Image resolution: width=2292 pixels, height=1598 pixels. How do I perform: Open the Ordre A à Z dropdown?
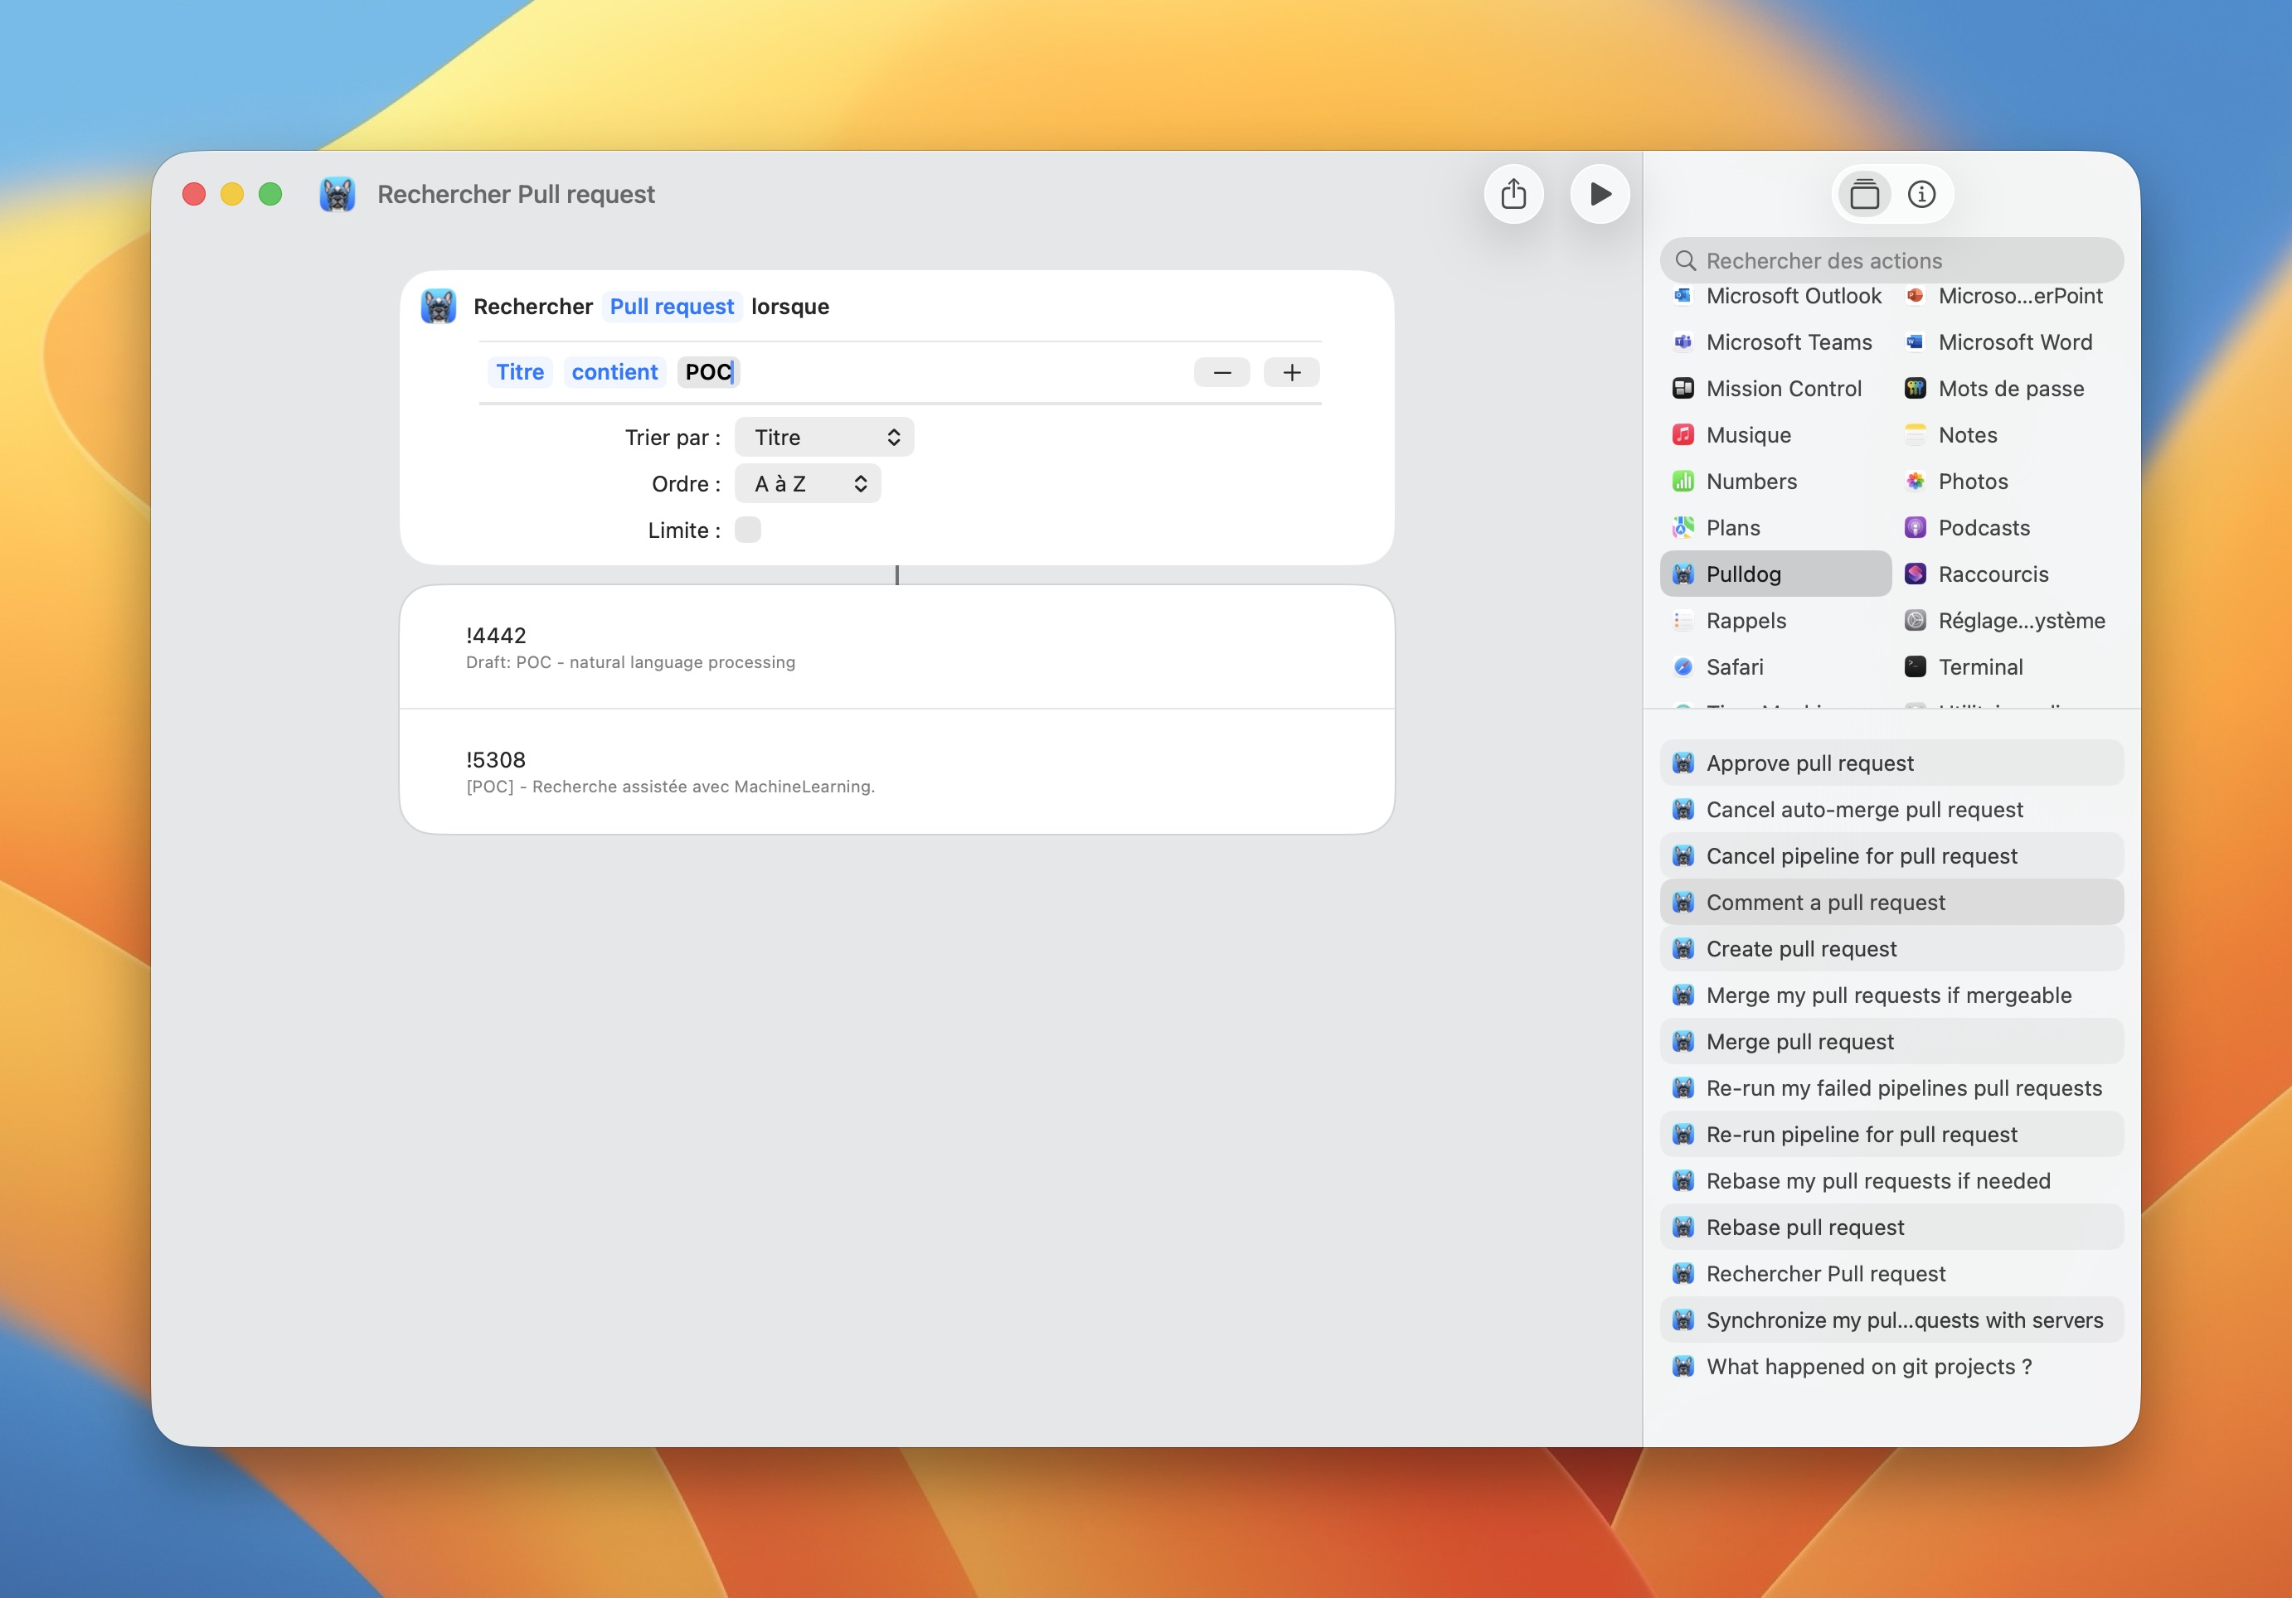point(808,484)
